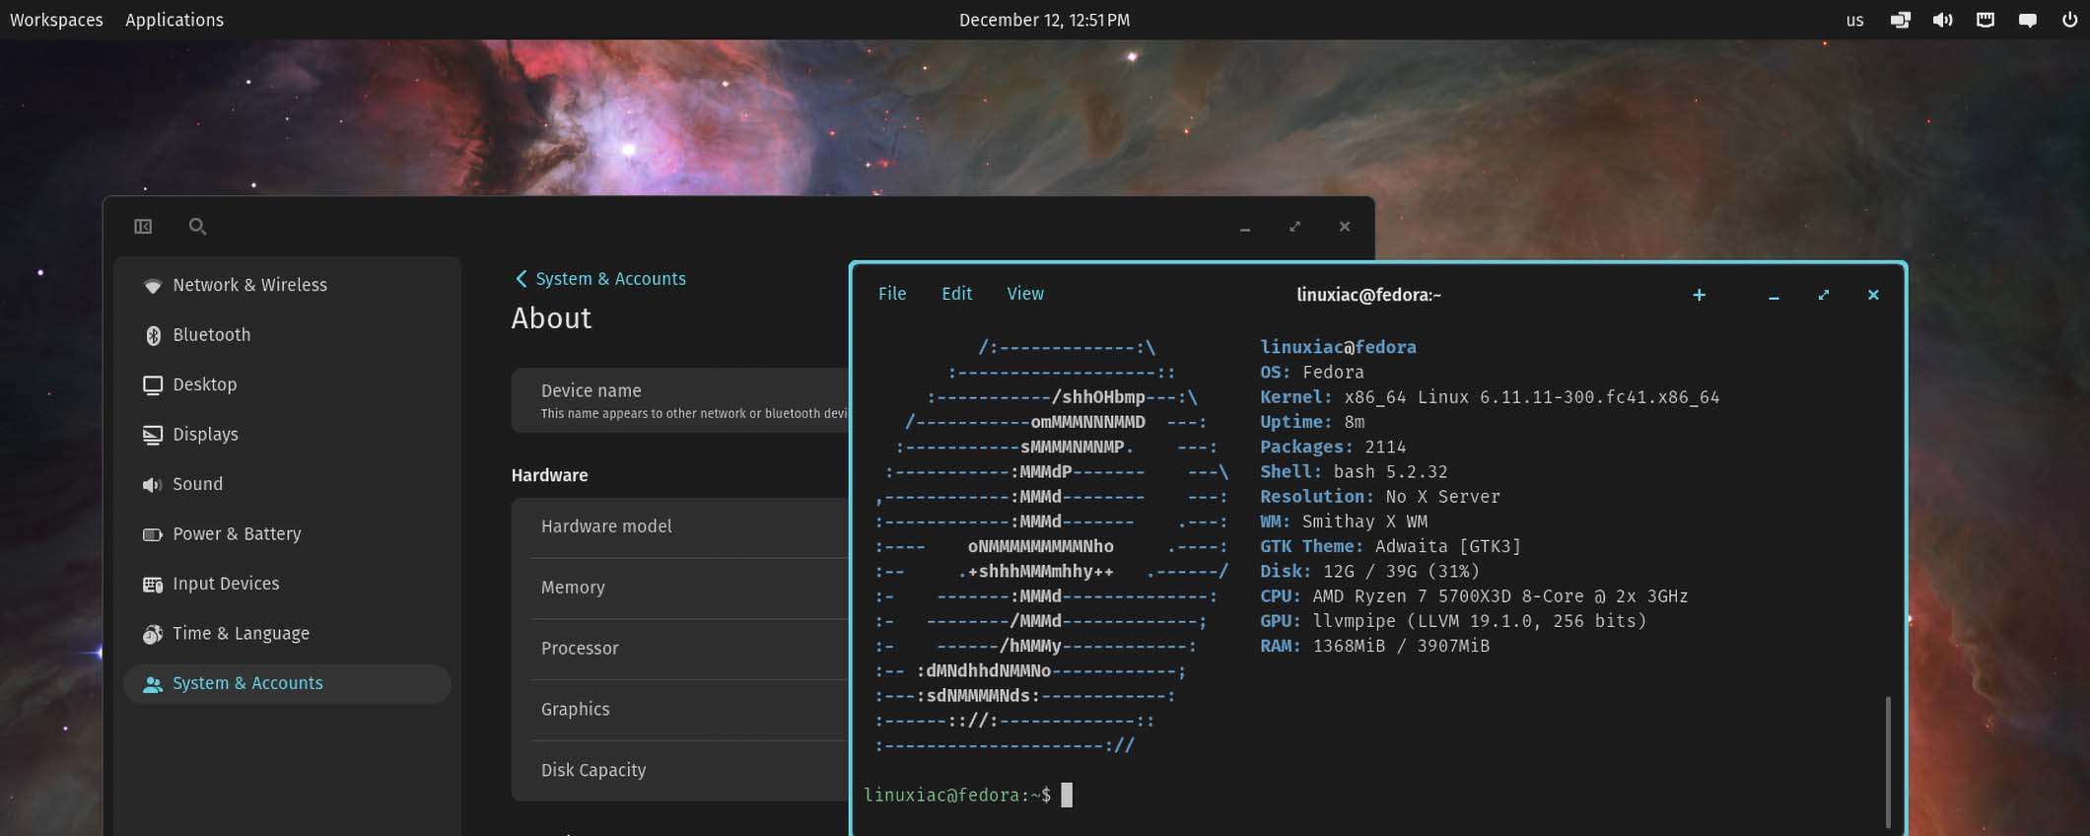Click the terminal prompt line
Image resolution: width=2090 pixels, height=836 pixels.
[967, 796]
